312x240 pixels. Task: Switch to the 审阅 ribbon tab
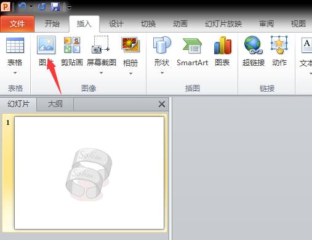(266, 24)
